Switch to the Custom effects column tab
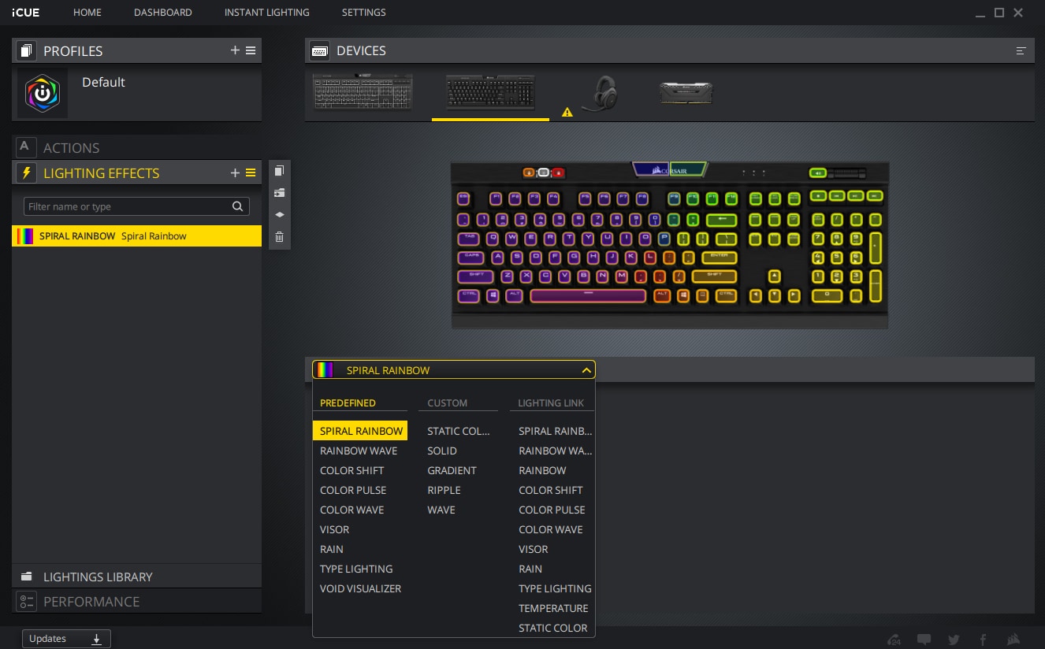The image size is (1045, 649). pyautogui.click(x=447, y=403)
